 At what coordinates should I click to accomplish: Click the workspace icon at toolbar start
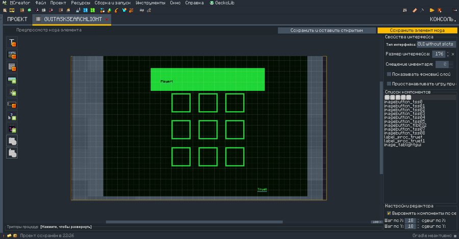(x=5, y=10)
